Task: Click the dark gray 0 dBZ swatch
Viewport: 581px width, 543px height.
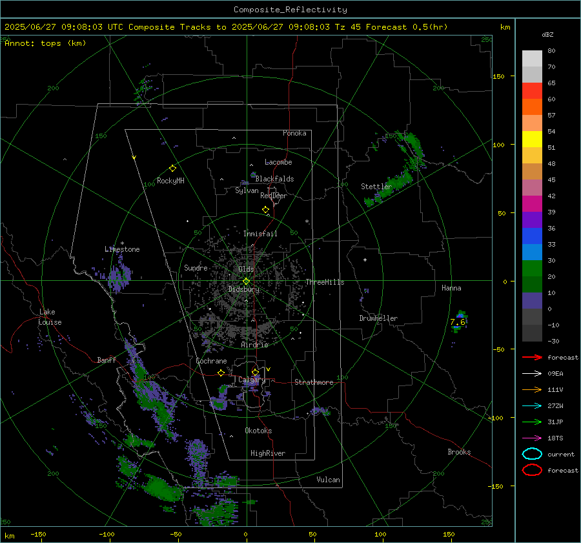Action: click(x=532, y=316)
